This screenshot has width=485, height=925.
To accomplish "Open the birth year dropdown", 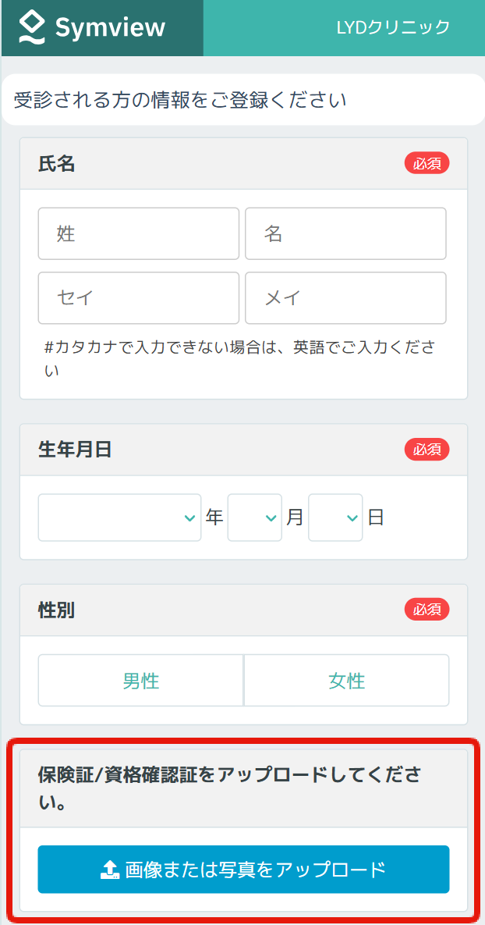I will (119, 518).
